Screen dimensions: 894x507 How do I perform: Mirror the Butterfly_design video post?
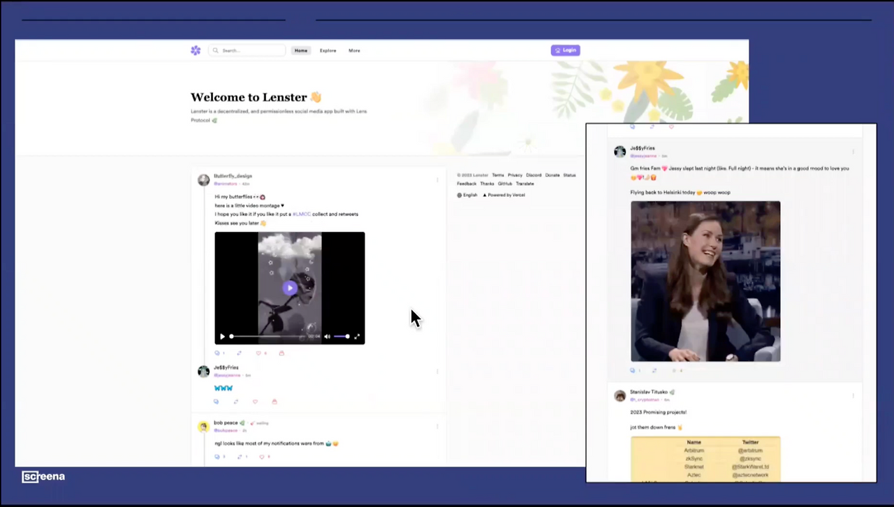coord(239,353)
